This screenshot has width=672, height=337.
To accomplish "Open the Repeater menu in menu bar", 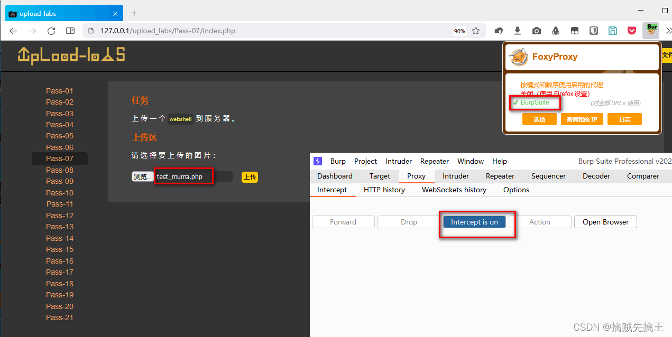I will [x=435, y=161].
